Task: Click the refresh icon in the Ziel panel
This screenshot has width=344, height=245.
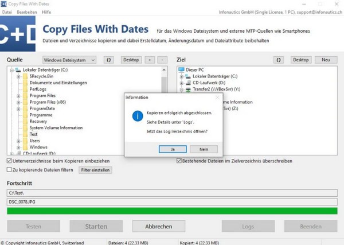Action: [x=279, y=60]
